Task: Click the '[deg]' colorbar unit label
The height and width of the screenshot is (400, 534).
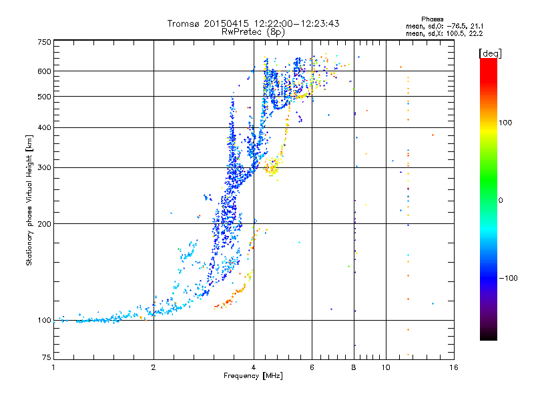Action: click(490, 53)
